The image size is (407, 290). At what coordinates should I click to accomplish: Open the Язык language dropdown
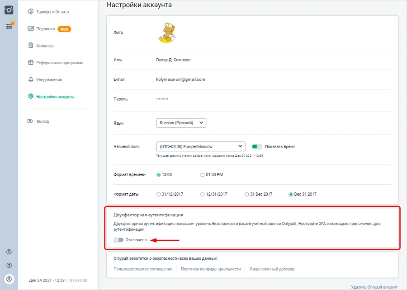point(181,122)
